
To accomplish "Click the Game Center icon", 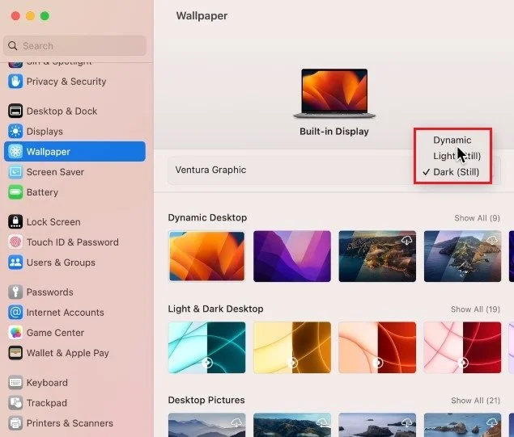I will click(x=15, y=333).
